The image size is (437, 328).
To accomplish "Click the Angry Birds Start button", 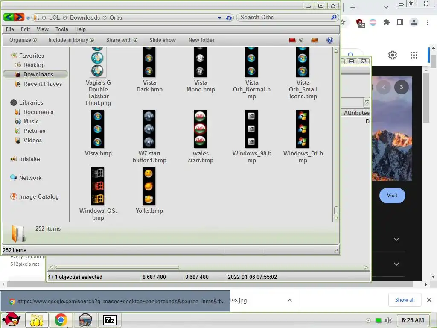I will (11, 319).
